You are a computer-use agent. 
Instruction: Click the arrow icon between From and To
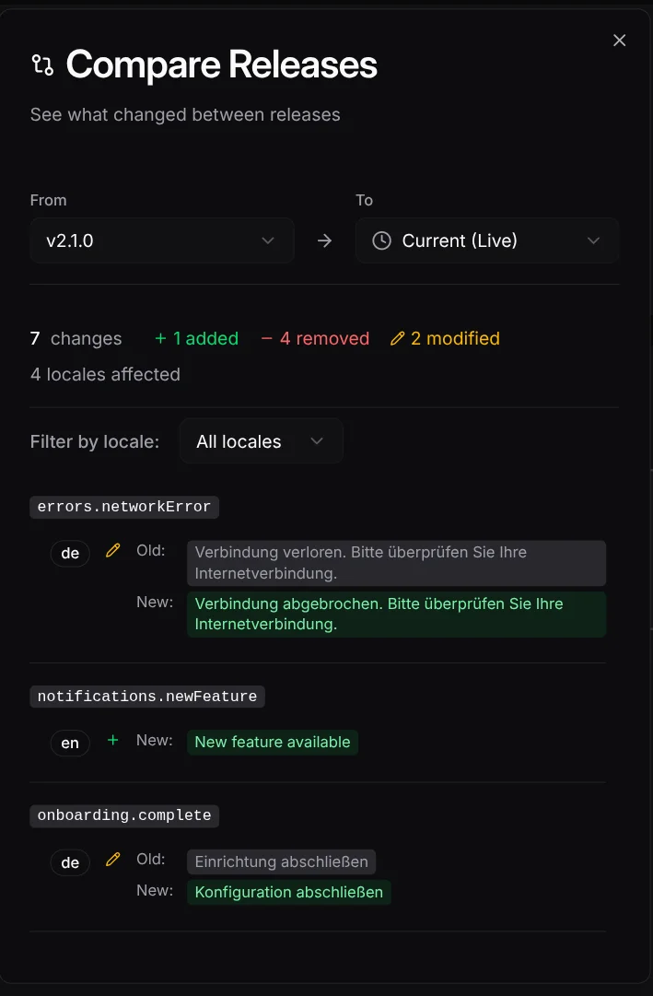324,240
